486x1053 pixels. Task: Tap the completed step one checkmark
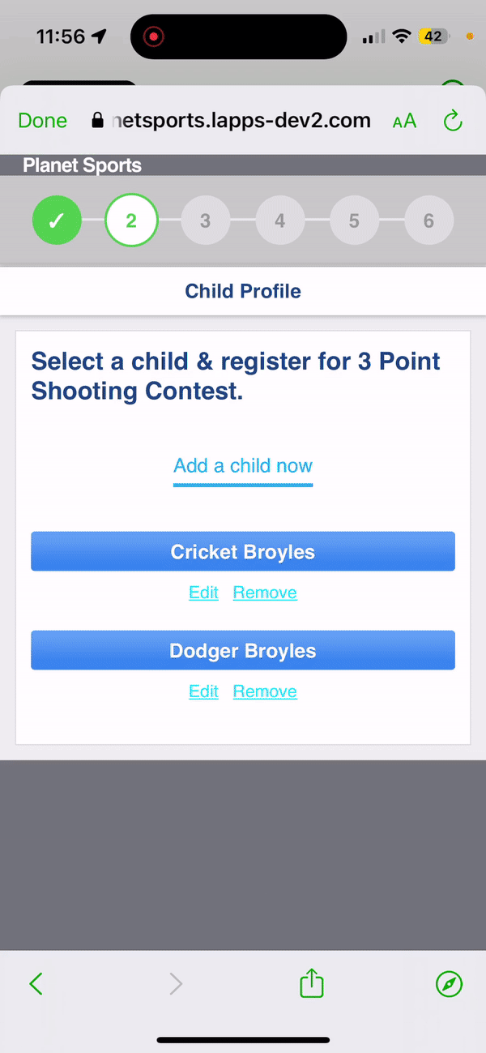click(57, 220)
